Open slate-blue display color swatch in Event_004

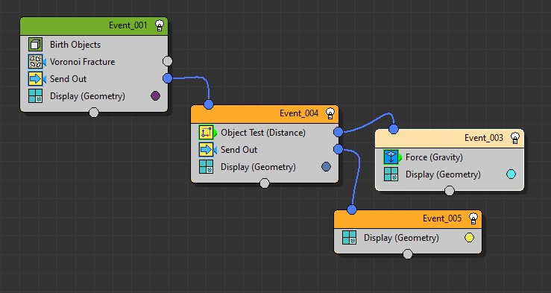tap(326, 167)
